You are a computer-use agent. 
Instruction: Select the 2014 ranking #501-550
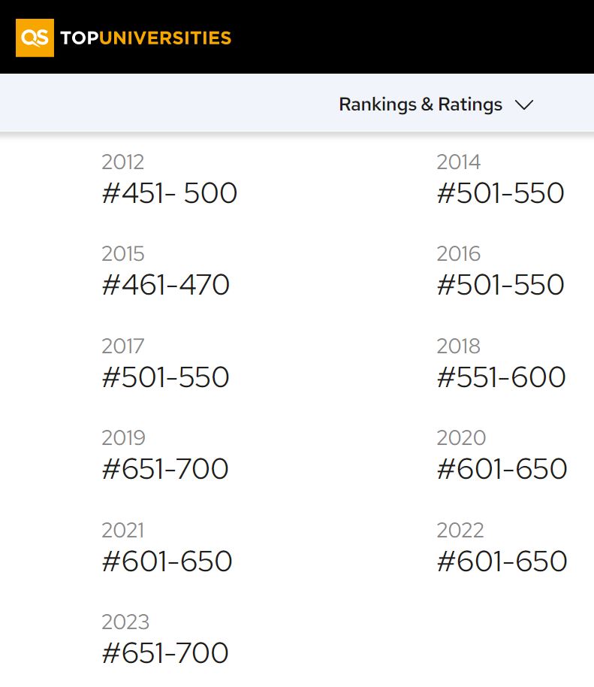[500, 192]
